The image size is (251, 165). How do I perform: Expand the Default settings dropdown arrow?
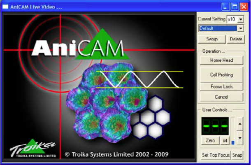tap(240, 28)
